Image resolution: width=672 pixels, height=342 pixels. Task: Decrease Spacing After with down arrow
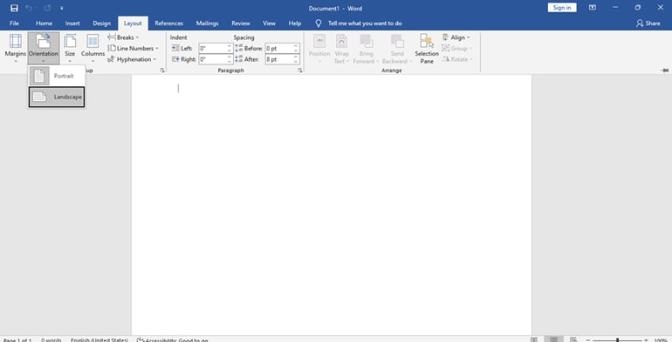[x=296, y=62]
